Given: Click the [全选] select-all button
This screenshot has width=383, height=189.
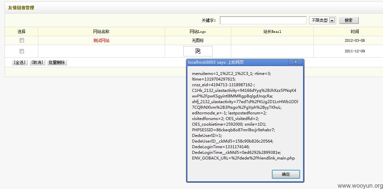Looking at the screenshot, I should (20, 63).
